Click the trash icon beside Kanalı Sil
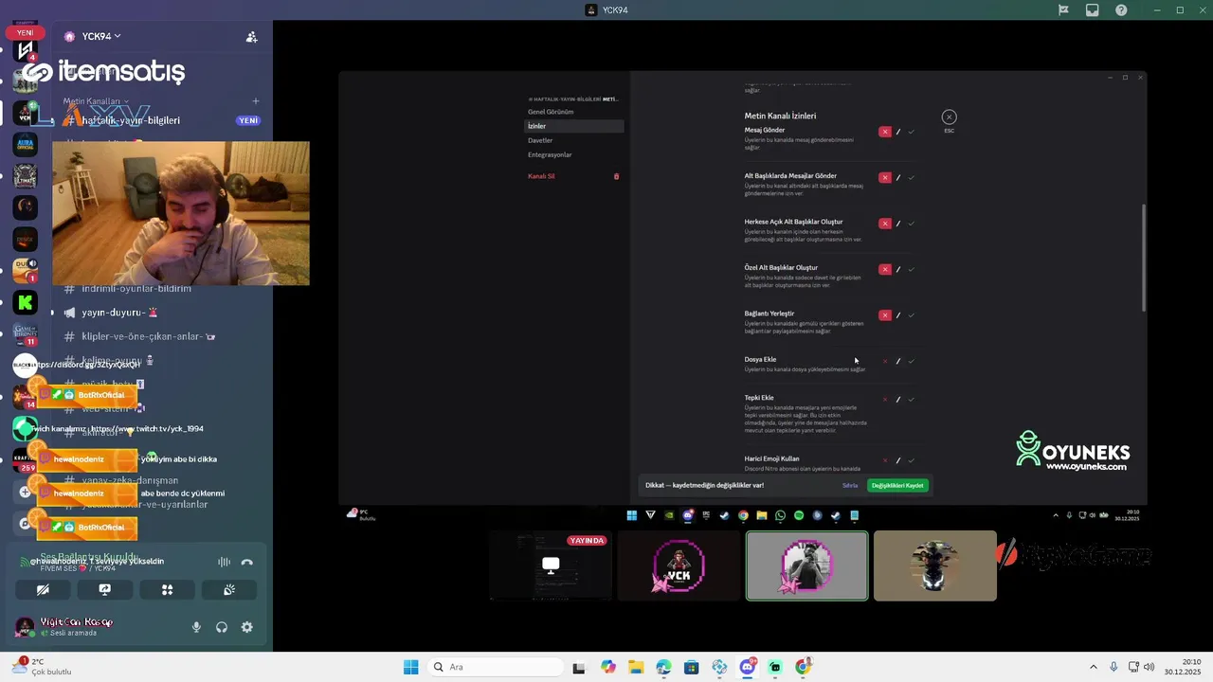Screen dimensions: 1213x682 click(616, 176)
